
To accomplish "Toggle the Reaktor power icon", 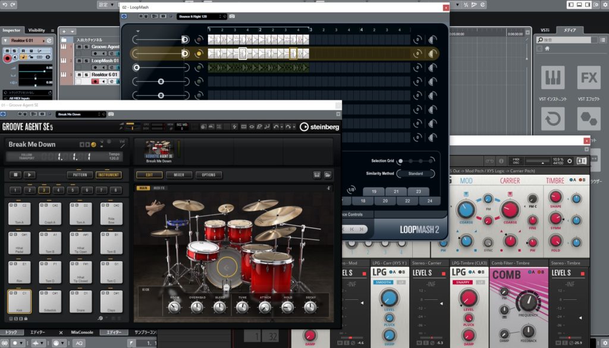I will point(570,160).
